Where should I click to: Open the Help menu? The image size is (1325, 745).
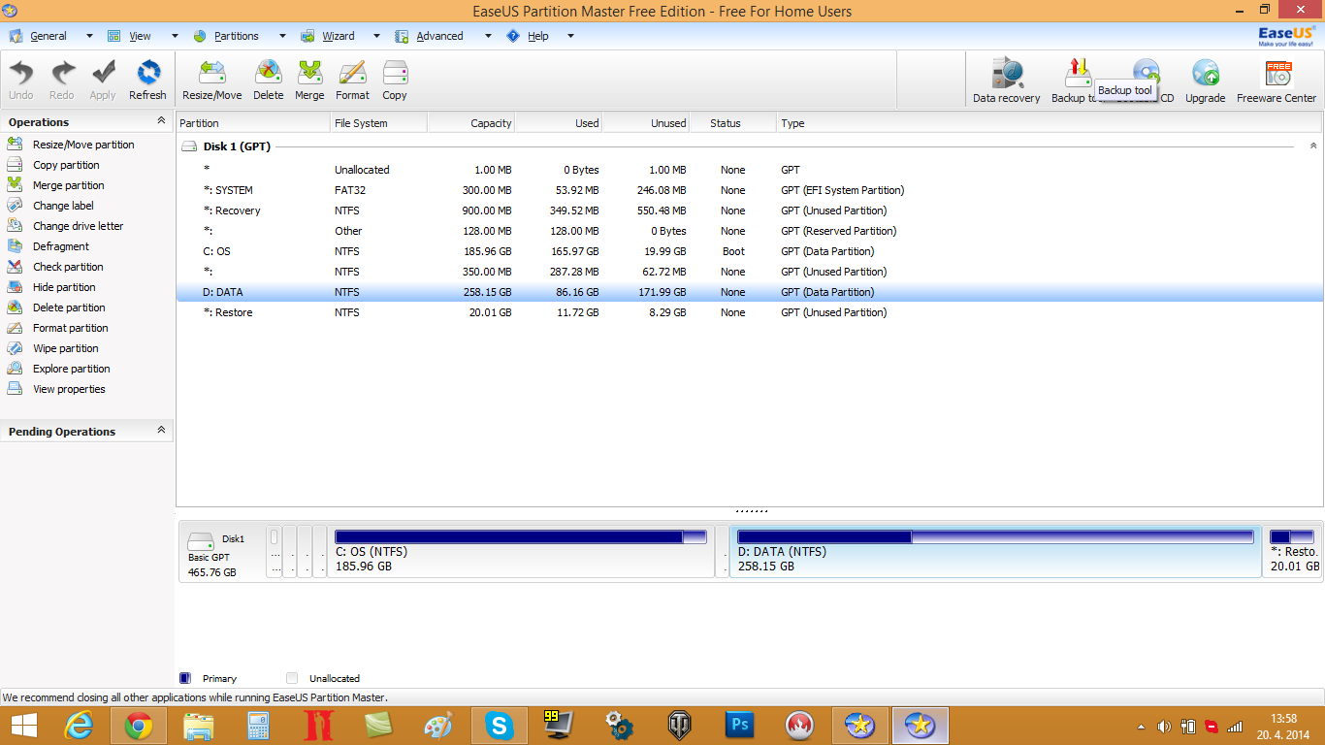coord(538,36)
